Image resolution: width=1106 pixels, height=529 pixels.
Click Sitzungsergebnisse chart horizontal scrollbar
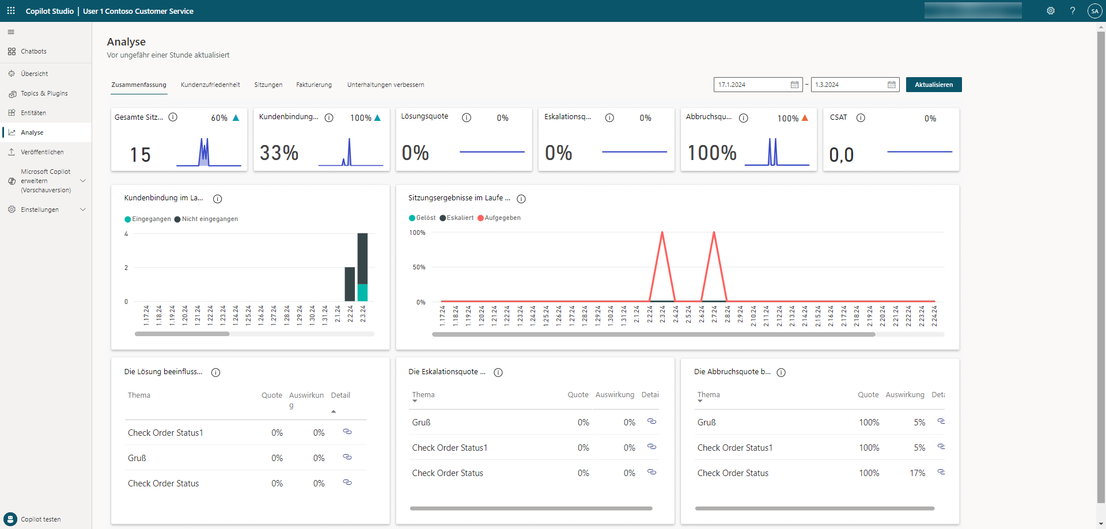coord(654,334)
